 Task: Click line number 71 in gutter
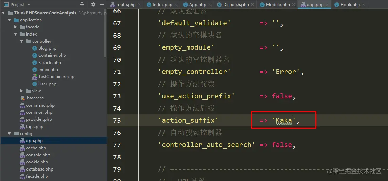click(x=117, y=72)
